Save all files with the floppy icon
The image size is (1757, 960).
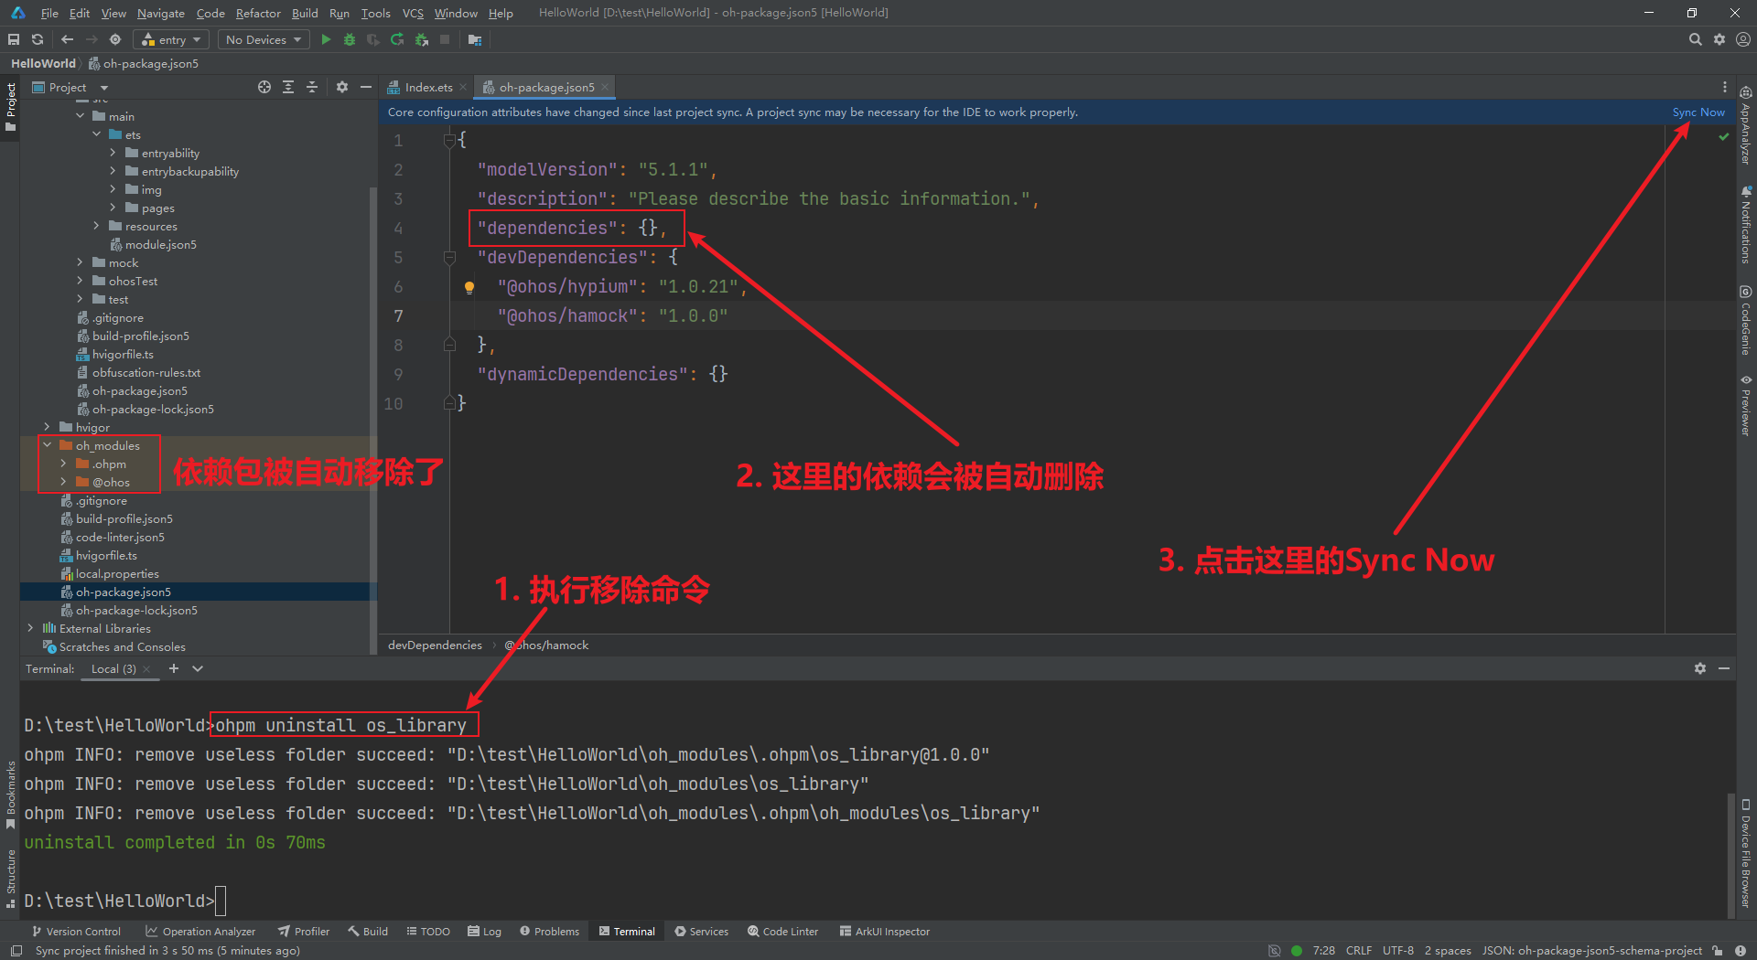point(14,39)
